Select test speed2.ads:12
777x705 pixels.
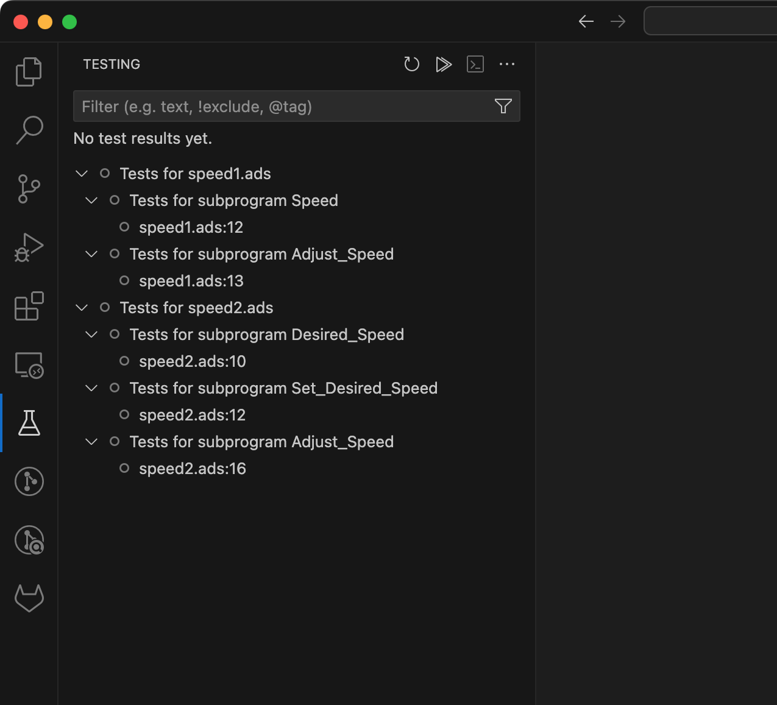(x=192, y=415)
